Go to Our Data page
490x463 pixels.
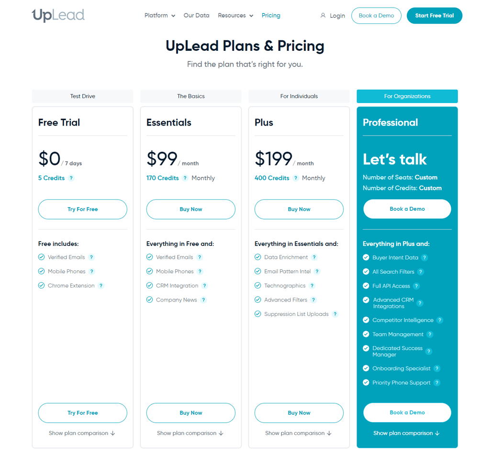(x=196, y=15)
